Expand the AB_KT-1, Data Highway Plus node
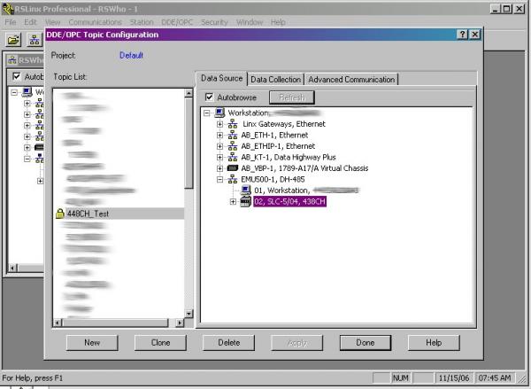Viewport: 531px width, 389px height. [219, 157]
